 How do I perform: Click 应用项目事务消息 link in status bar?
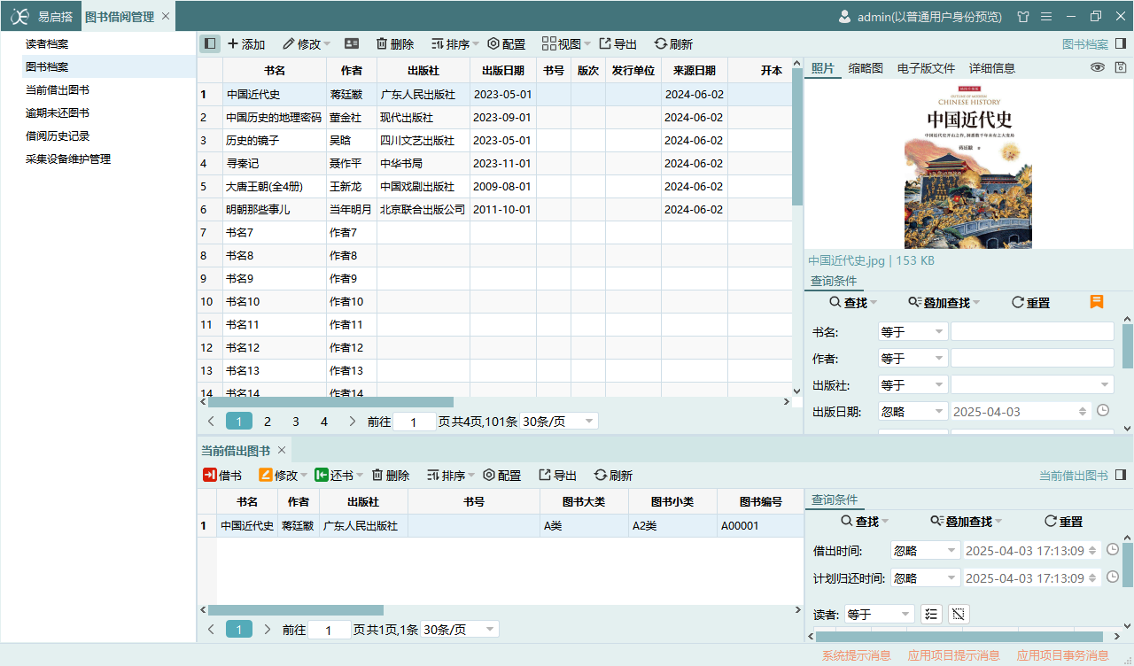[x=1063, y=655]
